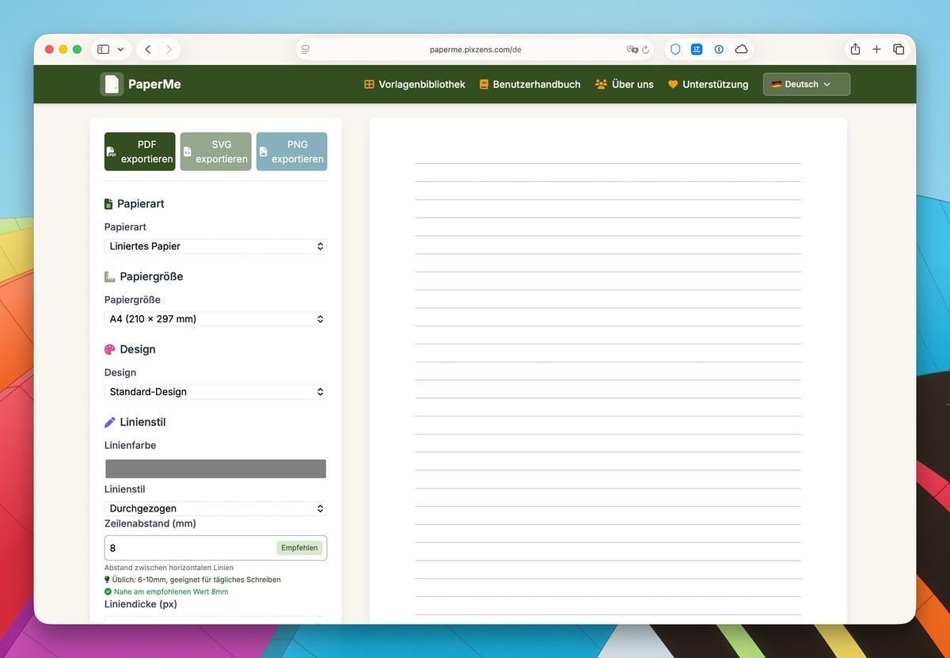
Task: Export the paper as PDF
Action: pyautogui.click(x=139, y=150)
